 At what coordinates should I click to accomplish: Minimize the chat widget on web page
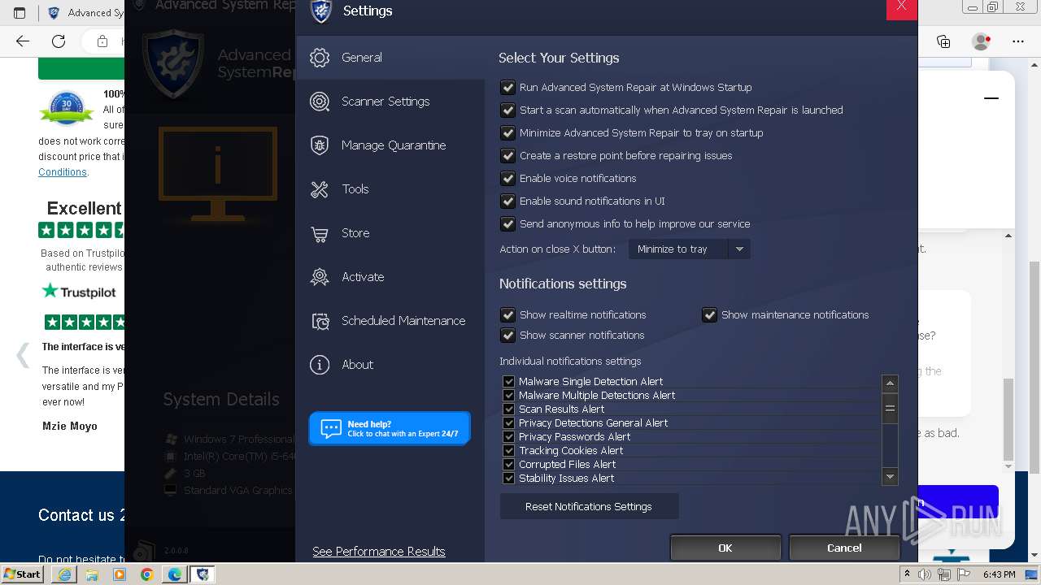click(x=991, y=98)
